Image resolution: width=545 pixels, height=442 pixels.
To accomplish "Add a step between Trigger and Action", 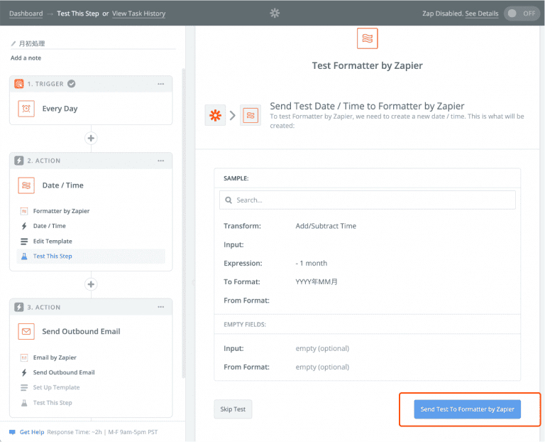I will coord(91,138).
